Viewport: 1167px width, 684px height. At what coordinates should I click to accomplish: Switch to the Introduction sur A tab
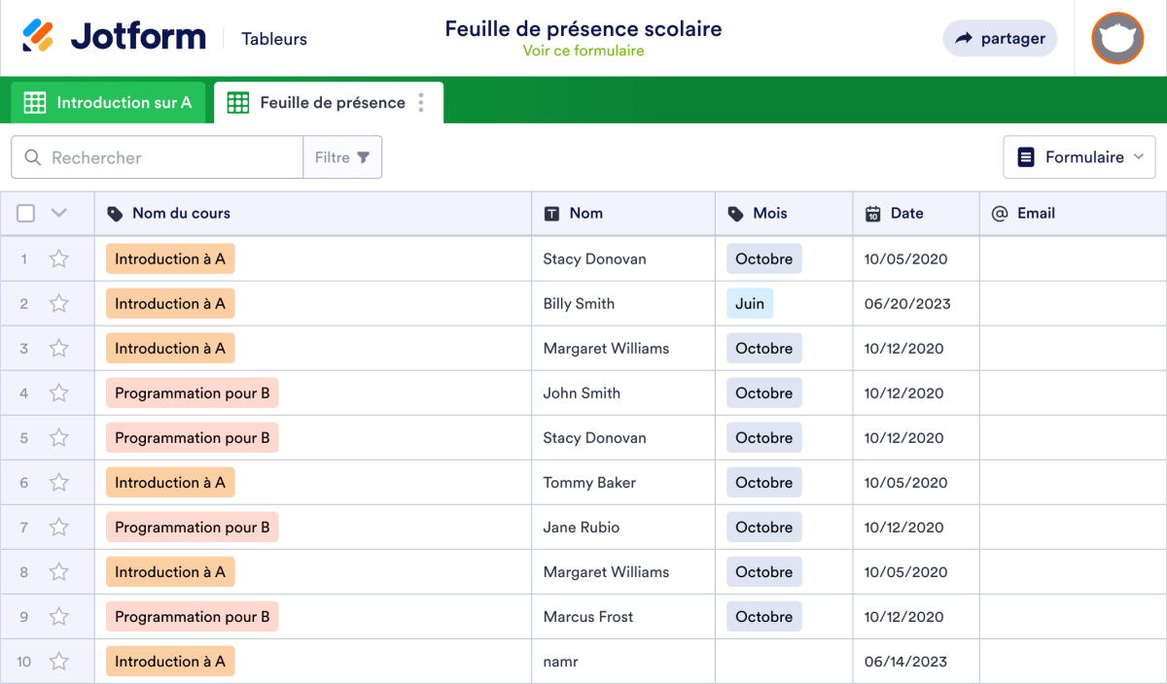tap(107, 102)
